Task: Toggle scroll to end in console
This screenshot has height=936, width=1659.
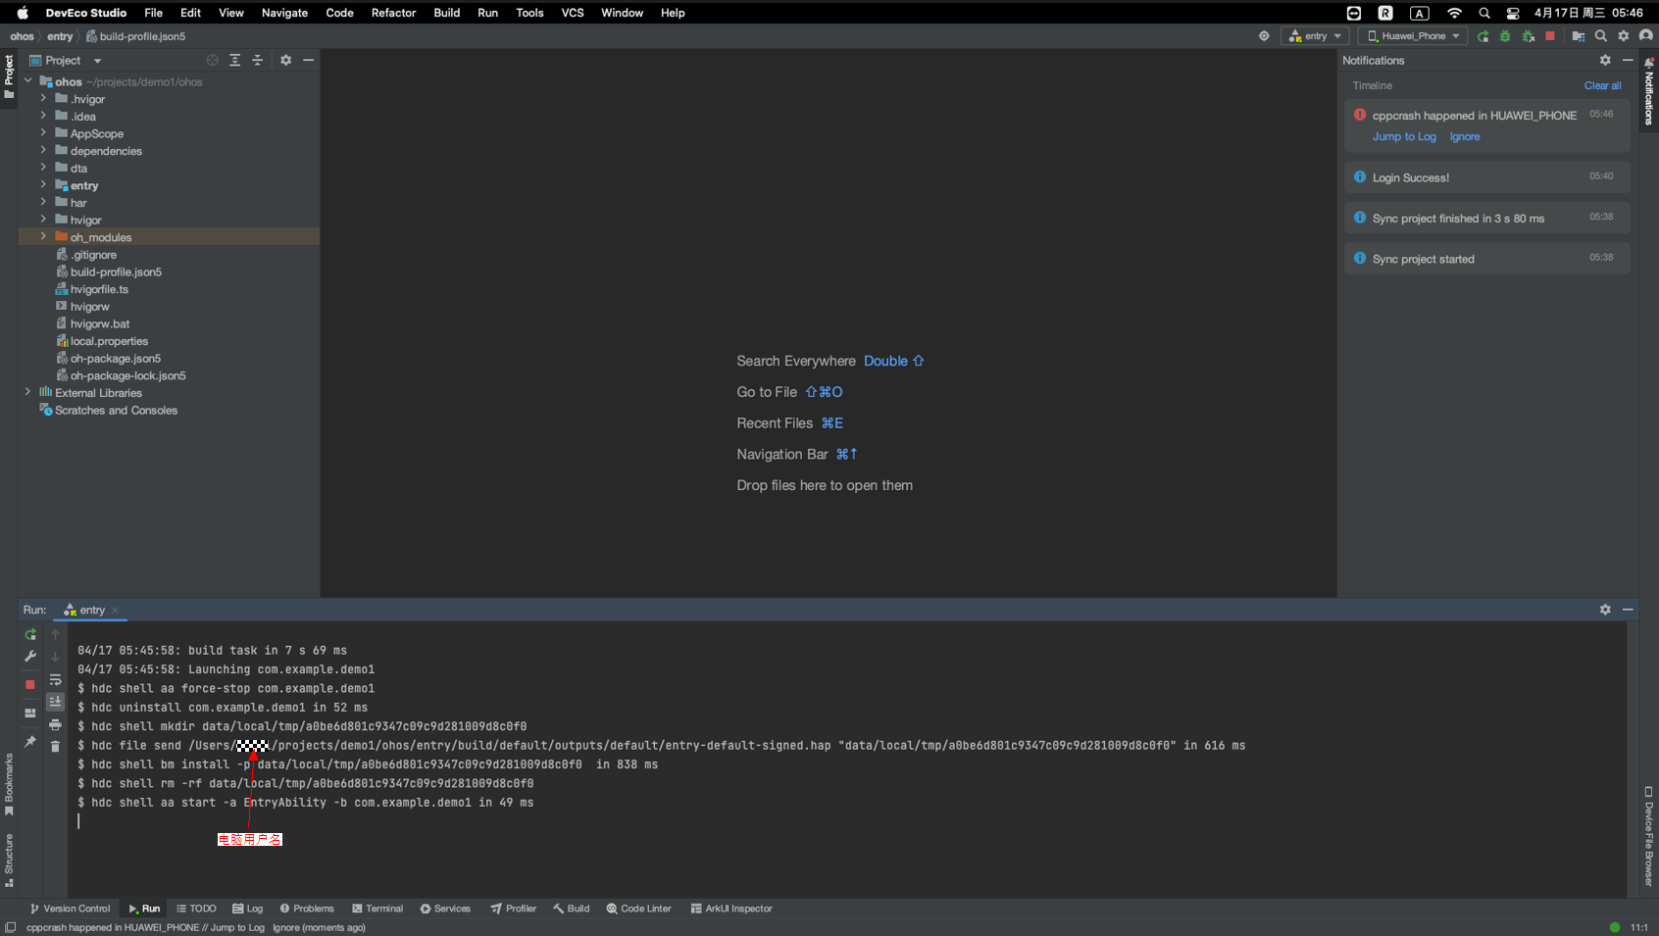Action: (55, 702)
